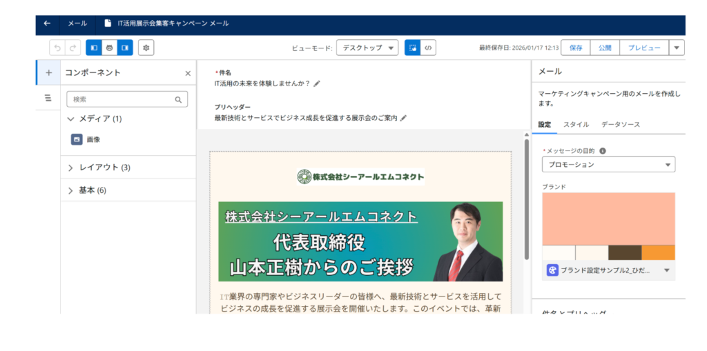Click the orange brand swatch
The image size is (707, 351).
pos(658,252)
